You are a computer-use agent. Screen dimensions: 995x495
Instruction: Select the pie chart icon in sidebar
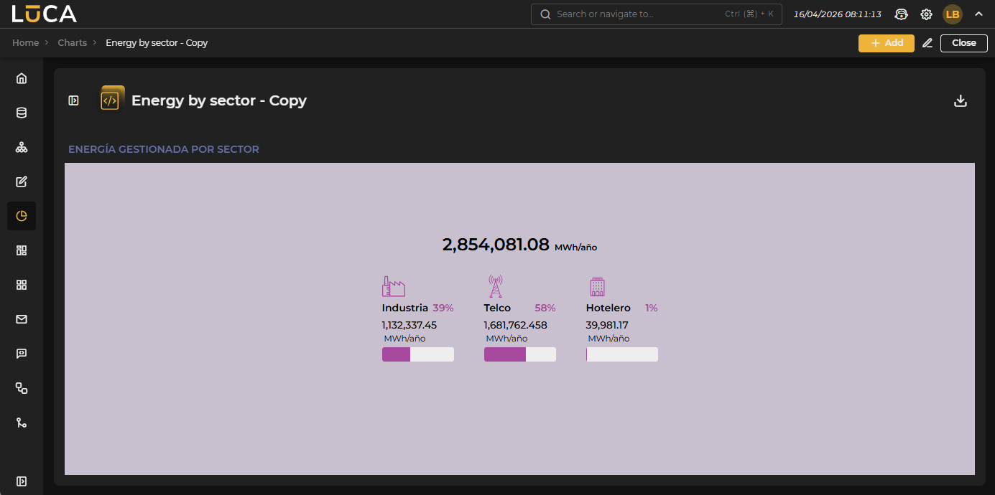tap(22, 216)
